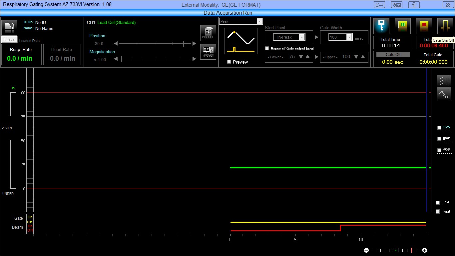Open the patient data load icon
The width and height of the screenshot is (455, 256).
[9, 27]
